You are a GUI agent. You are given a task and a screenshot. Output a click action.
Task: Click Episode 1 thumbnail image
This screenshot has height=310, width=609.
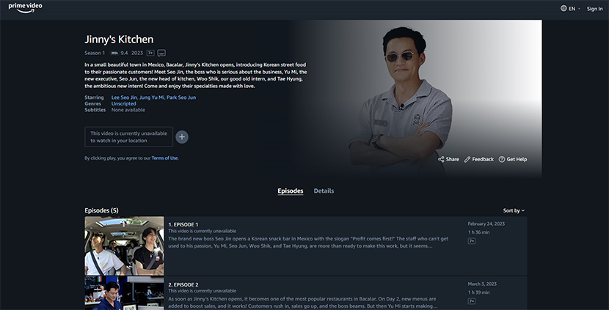124,246
